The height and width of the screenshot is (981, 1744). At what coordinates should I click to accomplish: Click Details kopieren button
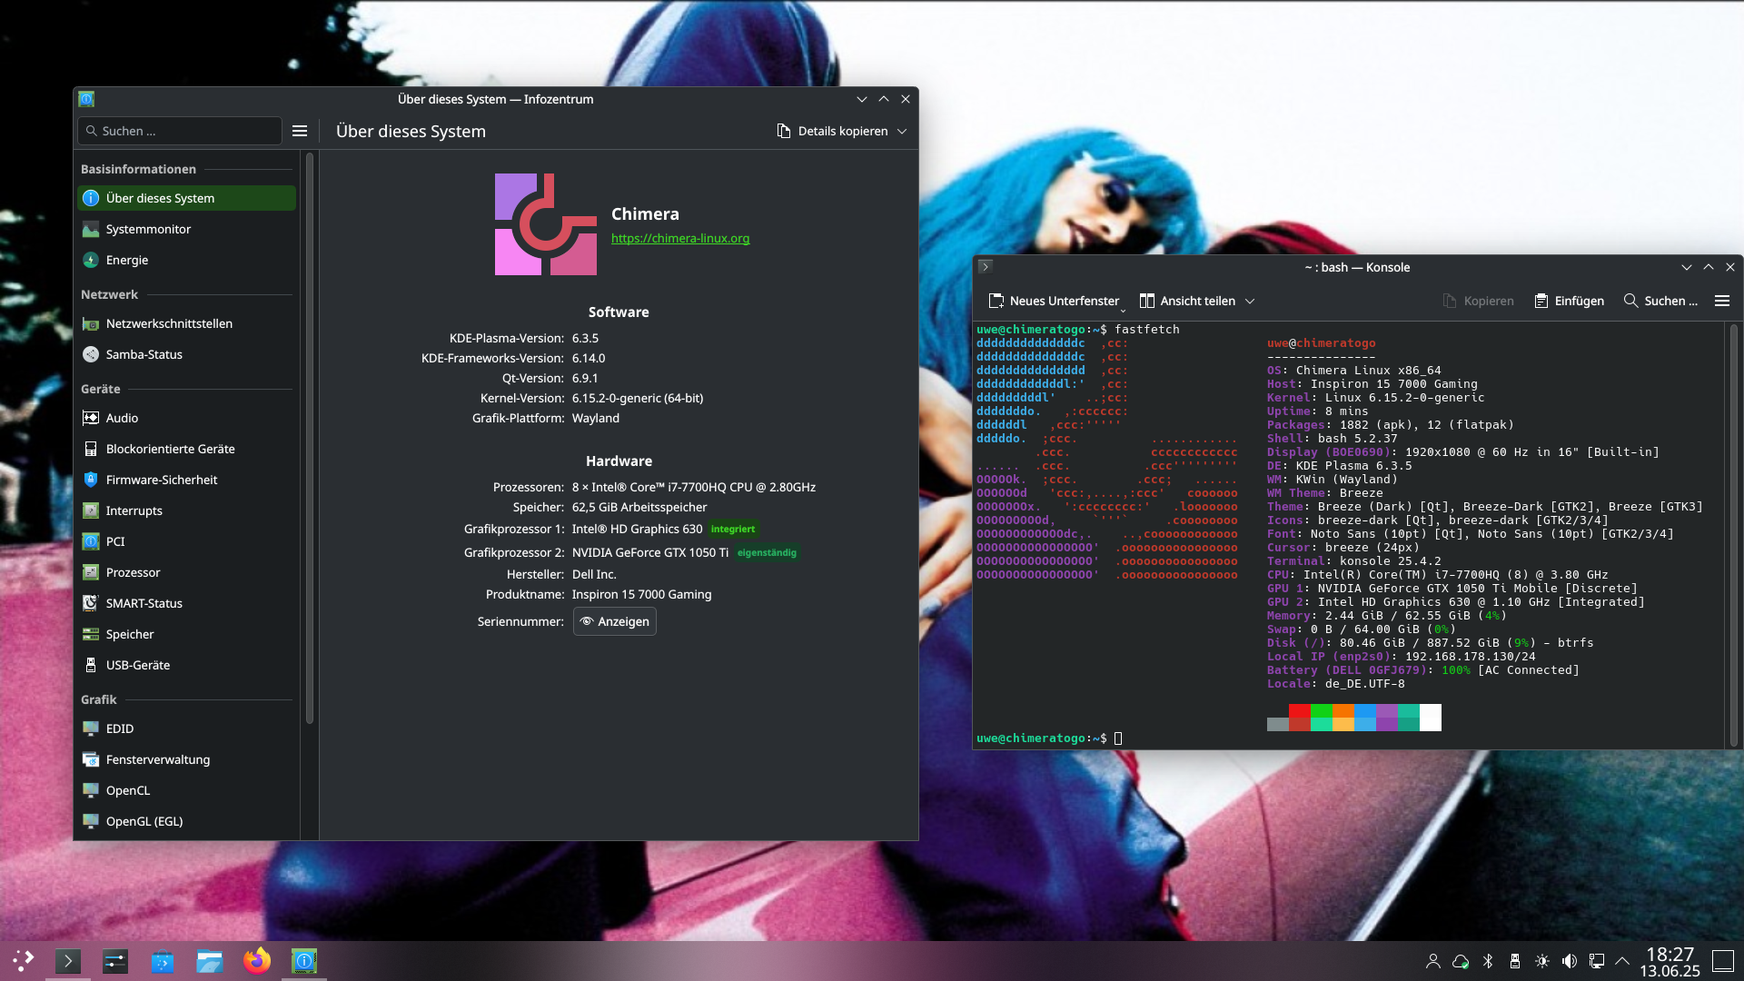[833, 131]
